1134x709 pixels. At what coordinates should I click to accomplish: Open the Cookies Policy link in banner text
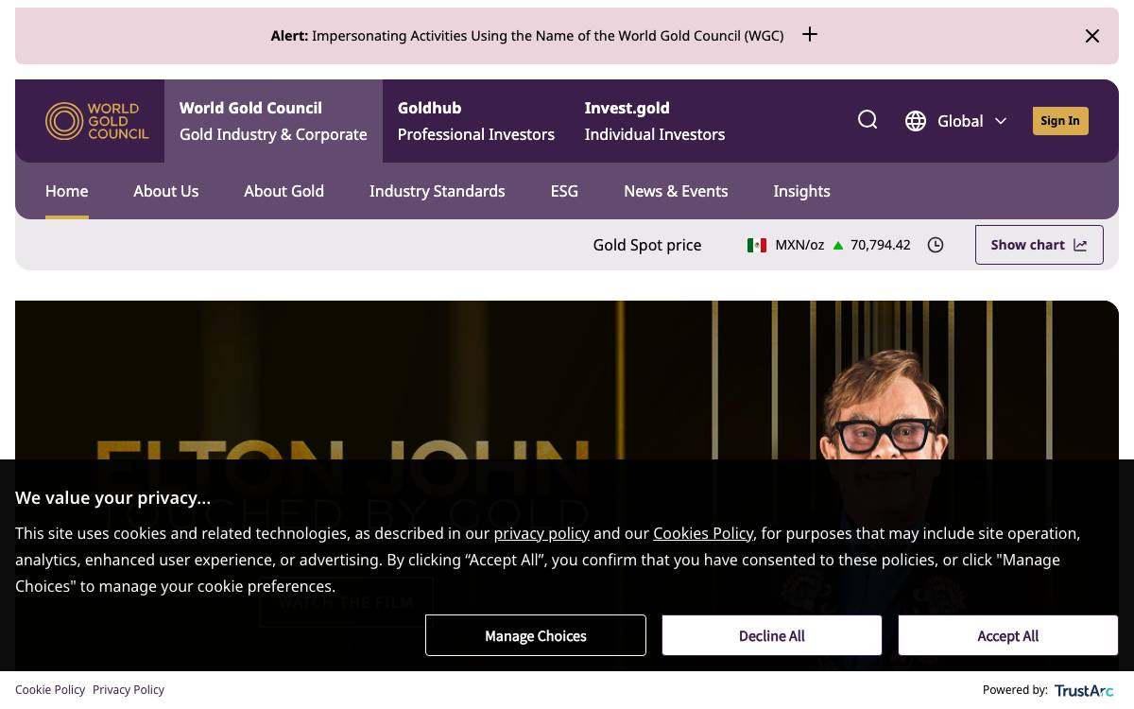(703, 533)
